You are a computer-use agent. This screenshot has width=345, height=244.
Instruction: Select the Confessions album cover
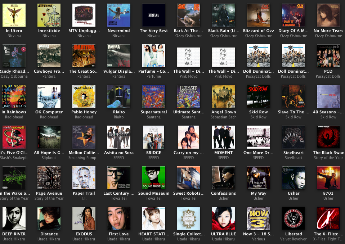(x=224, y=178)
